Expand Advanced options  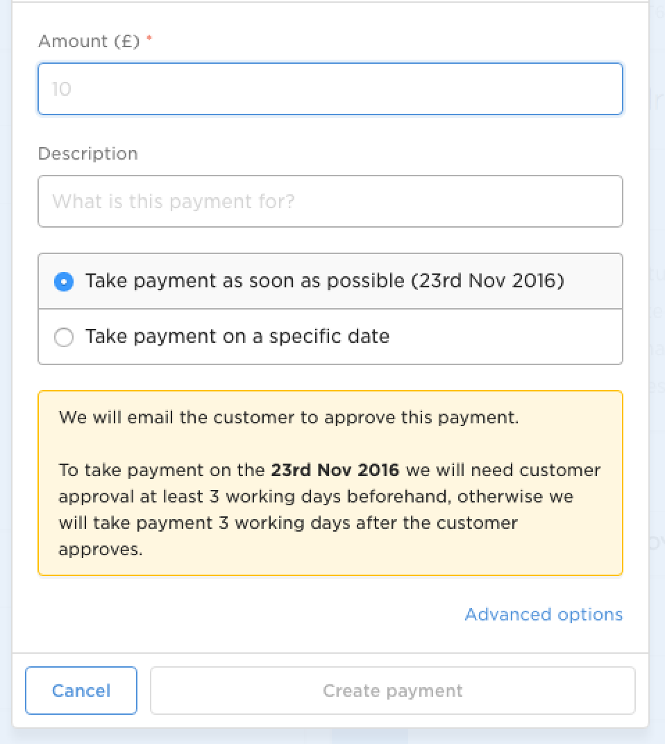544,614
